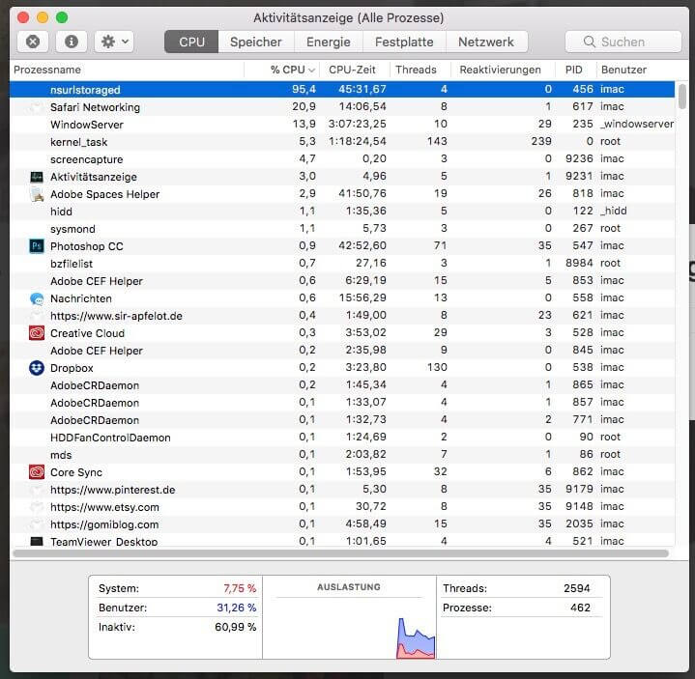Select AdobeCRDaemon with PID 771
This screenshot has width=695, height=679.
point(95,420)
